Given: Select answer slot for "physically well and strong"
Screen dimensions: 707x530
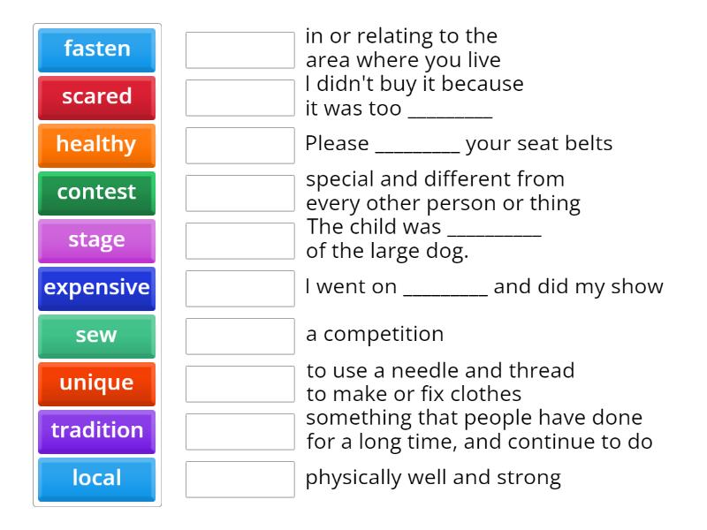Looking at the screenshot, I should [x=239, y=480].
